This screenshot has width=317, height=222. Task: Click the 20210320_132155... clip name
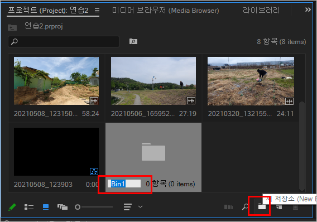[x=240, y=114]
